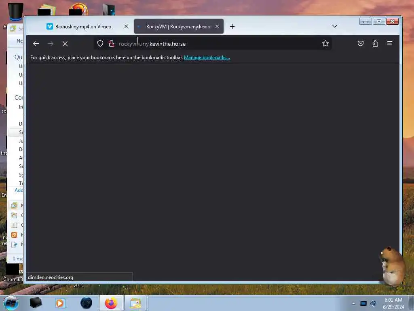Switch to the Windows Live Mail taskbar button
This screenshot has width=414, height=311.
point(135,303)
